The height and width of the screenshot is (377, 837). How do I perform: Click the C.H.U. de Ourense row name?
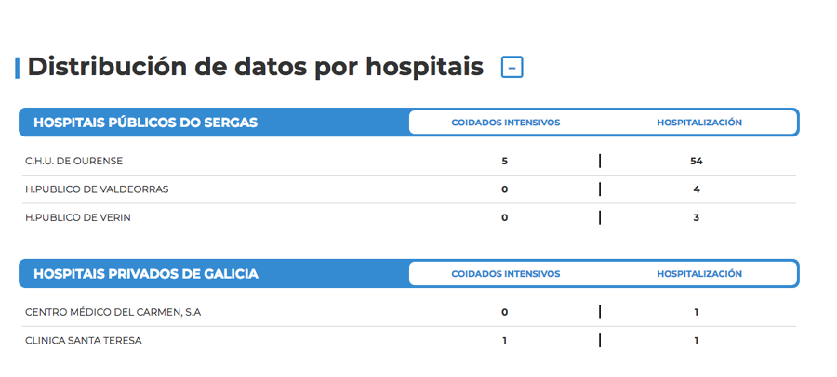pos(73,161)
